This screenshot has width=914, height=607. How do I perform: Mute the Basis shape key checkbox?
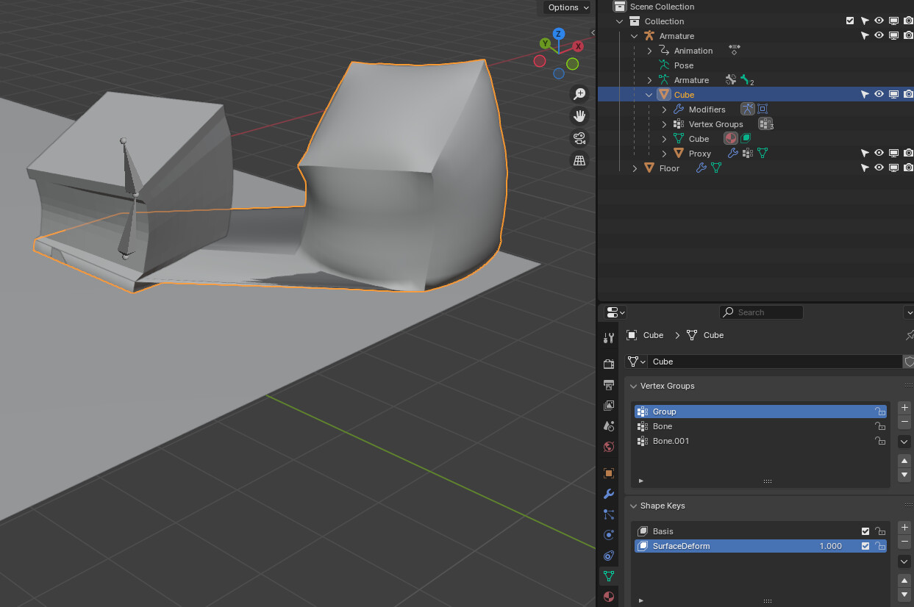click(x=865, y=531)
